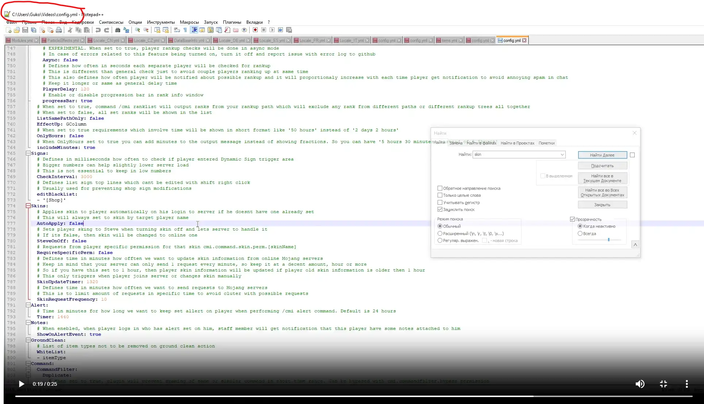The width and height of the screenshot is (704, 404).
Task: Click the Print toolbar icon
Action: coord(59,30)
